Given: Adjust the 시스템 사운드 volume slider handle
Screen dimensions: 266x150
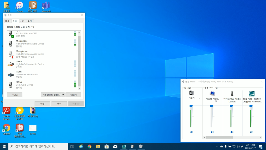Looking at the screenshot, I should [211, 106].
